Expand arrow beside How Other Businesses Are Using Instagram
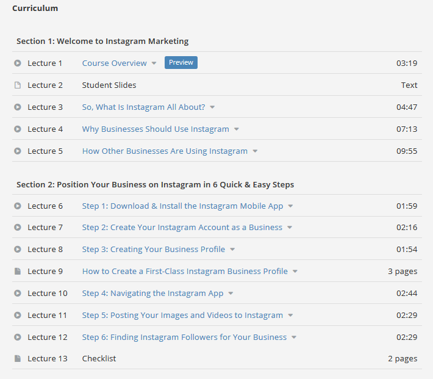Viewport: 433px width, 379px height. tap(255, 151)
